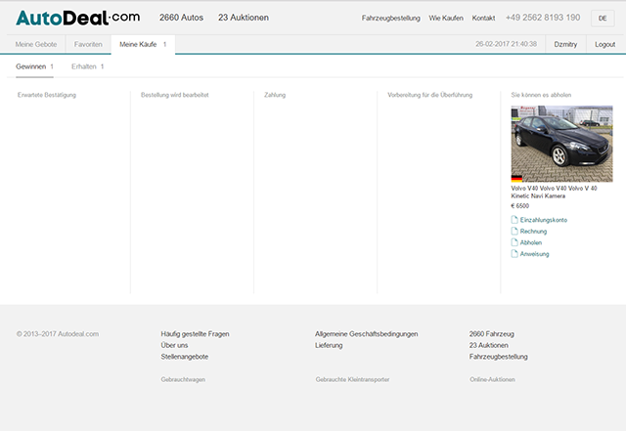This screenshot has height=431, width=626.
Task: Open the 2660 Autos listing
Action: pyautogui.click(x=181, y=18)
